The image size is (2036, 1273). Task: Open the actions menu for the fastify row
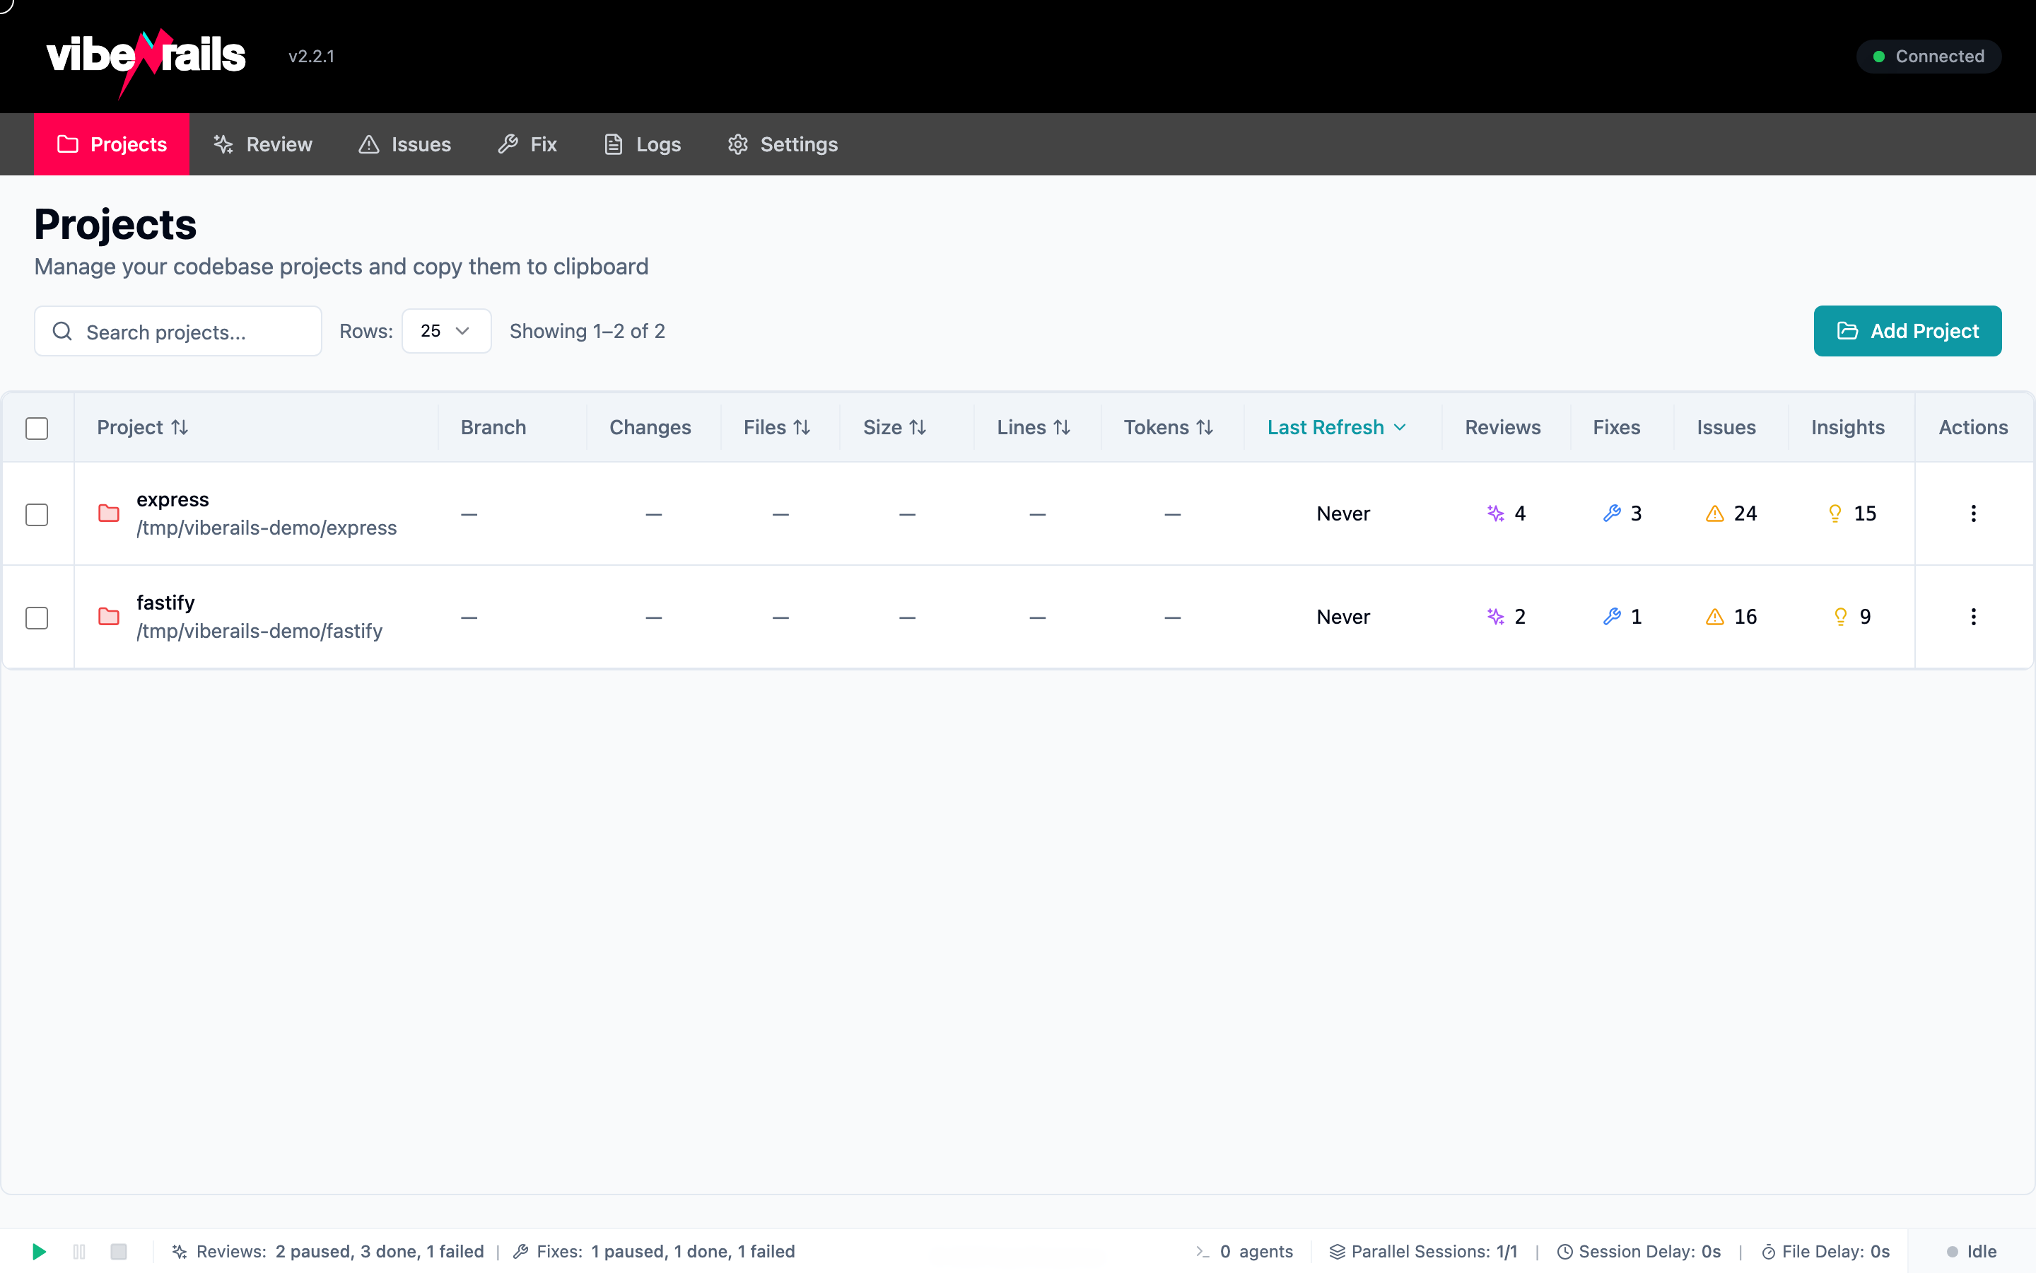pos(1973,616)
